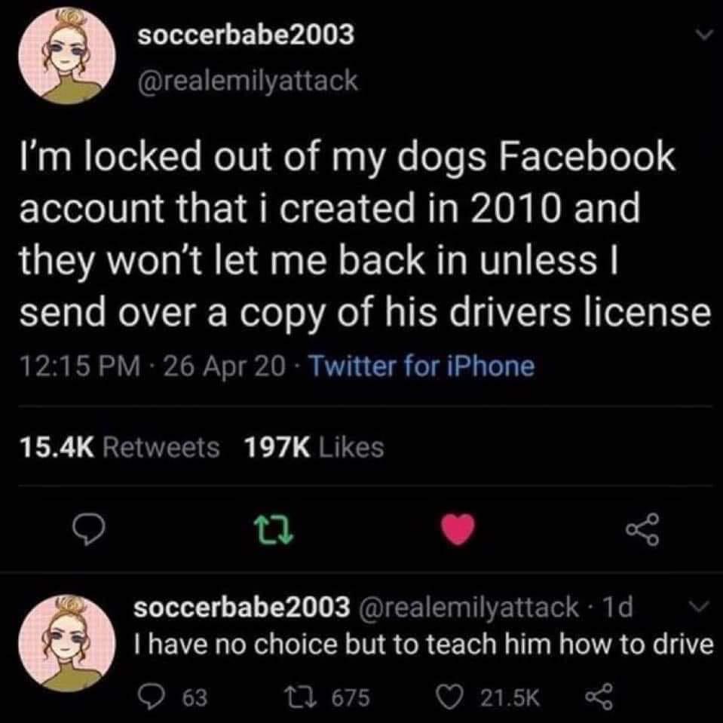Open avatar next to the reply
Viewport: 723px width, 723px height.
67,644
